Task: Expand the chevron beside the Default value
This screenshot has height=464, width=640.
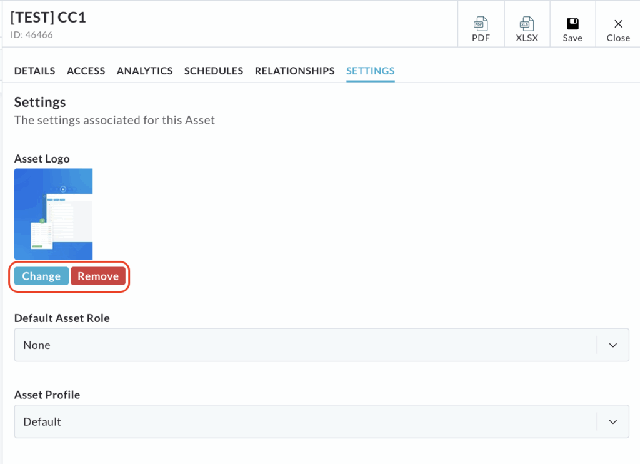Action: click(x=613, y=422)
